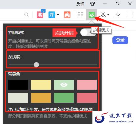136x124 pixels.
Task: Click the 背景色 label text
Action: 15,74
